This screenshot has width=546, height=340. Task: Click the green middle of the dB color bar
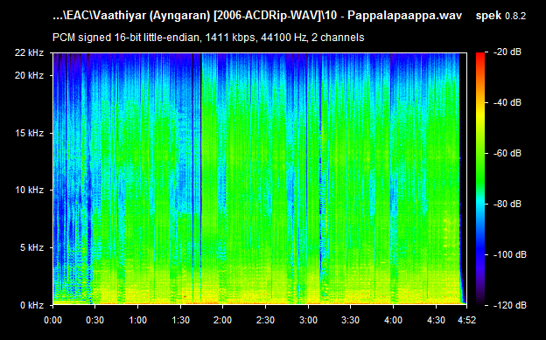(x=480, y=167)
